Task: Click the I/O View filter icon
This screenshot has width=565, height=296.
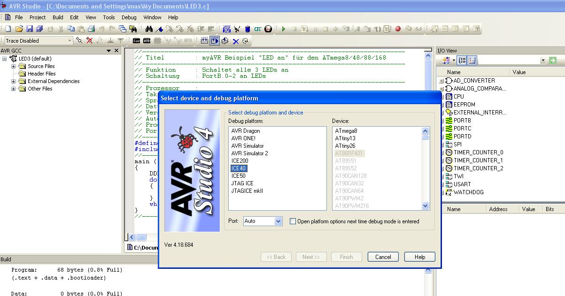Action: [447, 60]
